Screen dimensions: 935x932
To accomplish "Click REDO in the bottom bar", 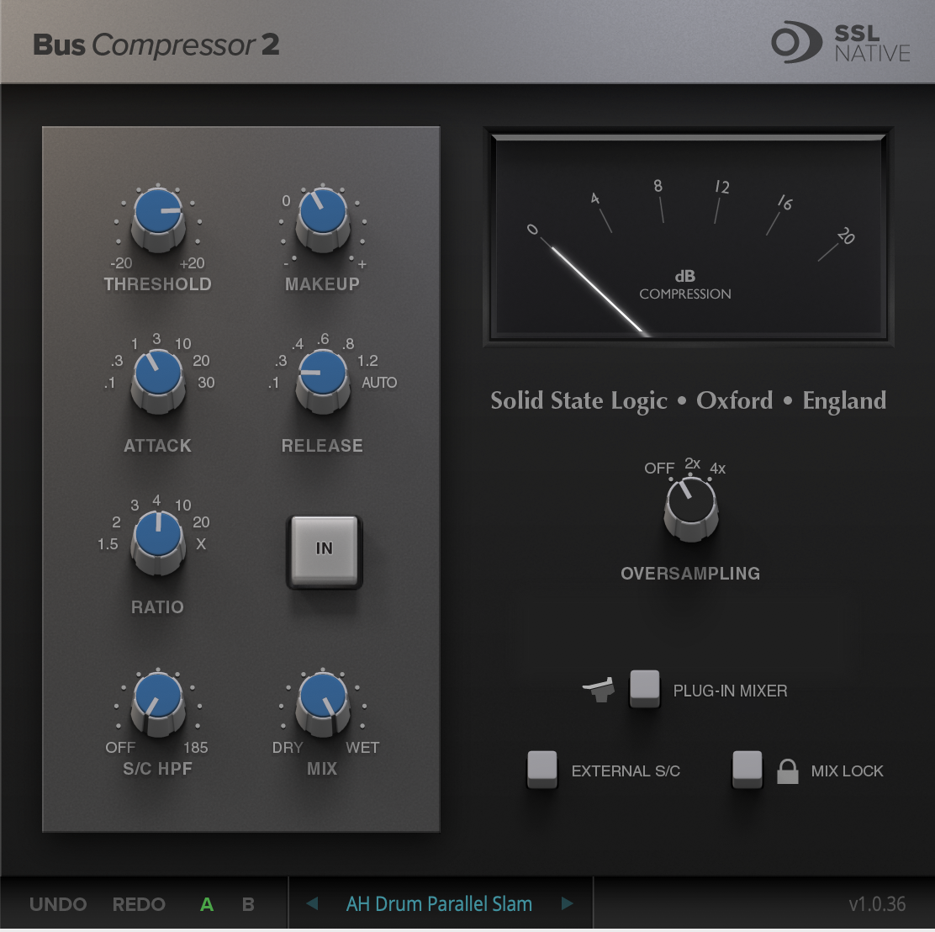I will (x=139, y=904).
